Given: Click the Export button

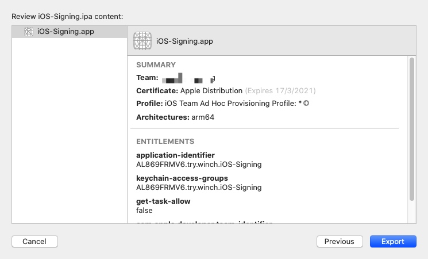Looking at the screenshot, I should coord(393,242).
